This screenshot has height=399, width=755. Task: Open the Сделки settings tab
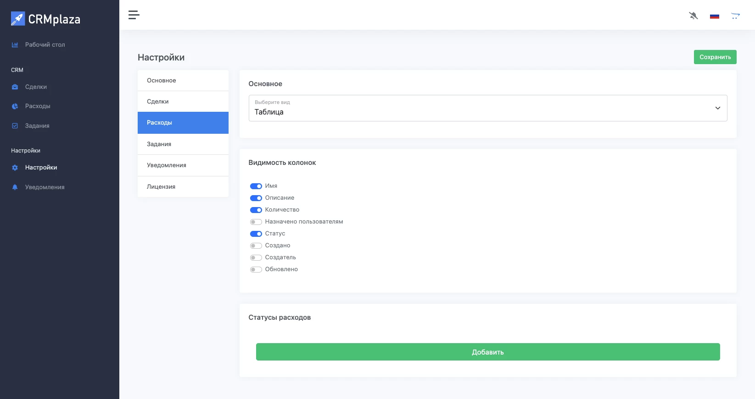pos(183,101)
